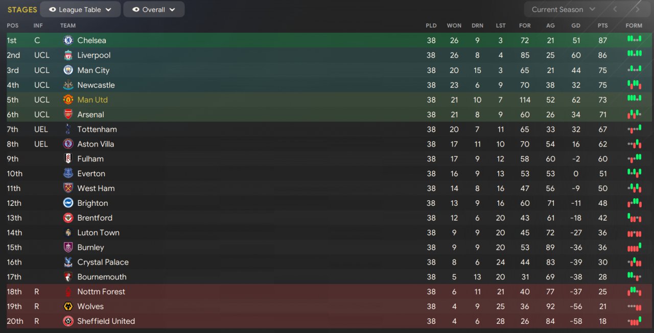The image size is (654, 333).
Task: Expand the Overall filter dropdown
Action: tap(154, 10)
